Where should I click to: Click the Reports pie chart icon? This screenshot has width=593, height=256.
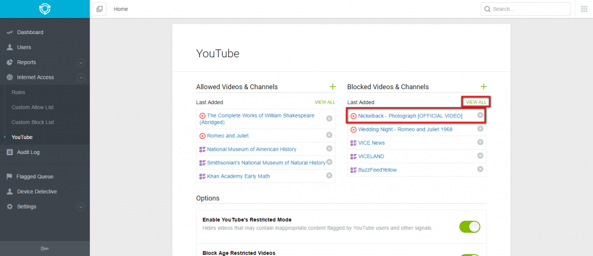tap(10, 63)
